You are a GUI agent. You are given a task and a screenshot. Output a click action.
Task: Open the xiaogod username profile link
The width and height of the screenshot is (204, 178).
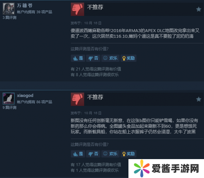pos(25,96)
